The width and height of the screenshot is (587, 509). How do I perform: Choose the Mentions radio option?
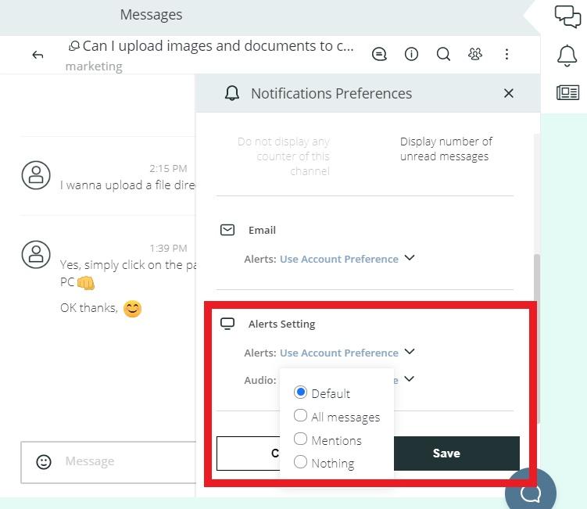[301, 439]
